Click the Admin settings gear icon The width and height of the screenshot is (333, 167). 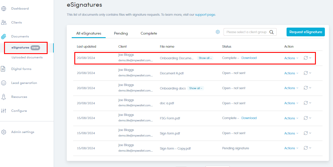pos(4,132)
